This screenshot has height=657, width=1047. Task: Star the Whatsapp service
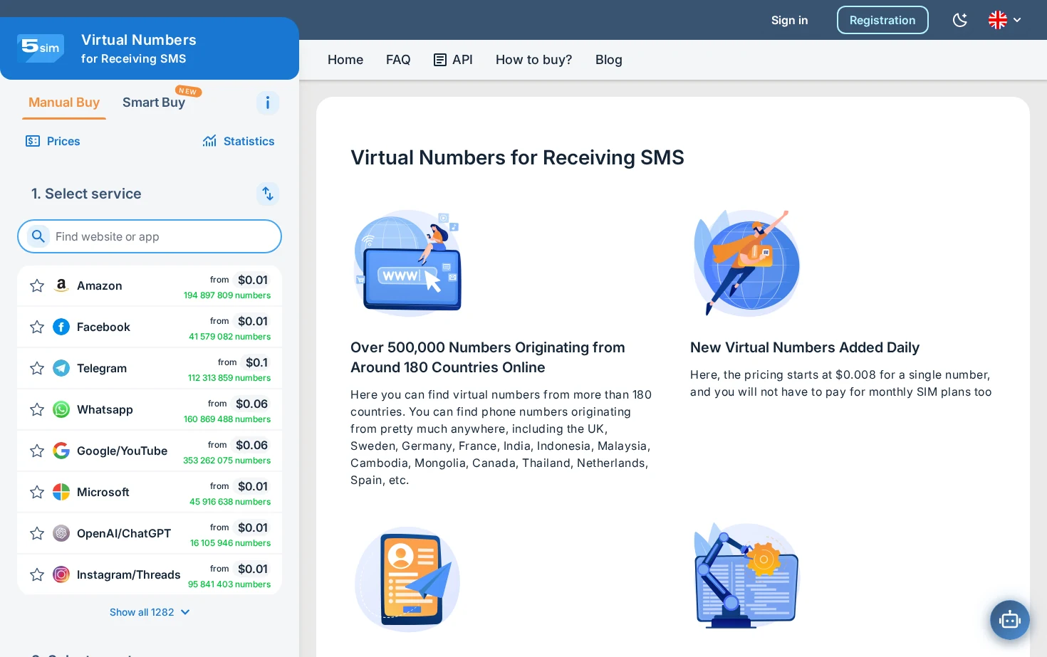[x=37, y=410]
